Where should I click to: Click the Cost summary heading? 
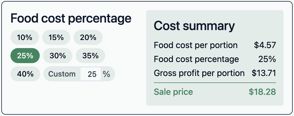click(194, 26)
